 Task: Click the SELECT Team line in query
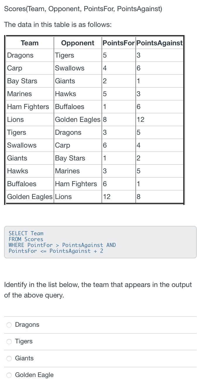23,233
